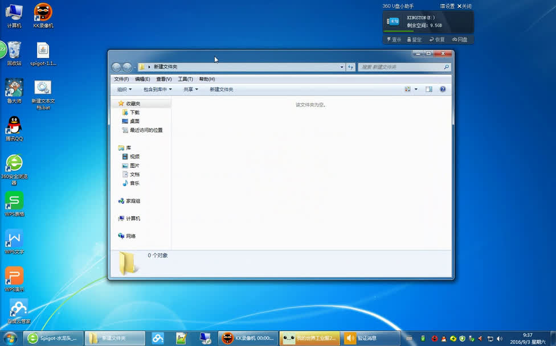Select 下载 in the favorites sidebar

[x=134, y=112]
